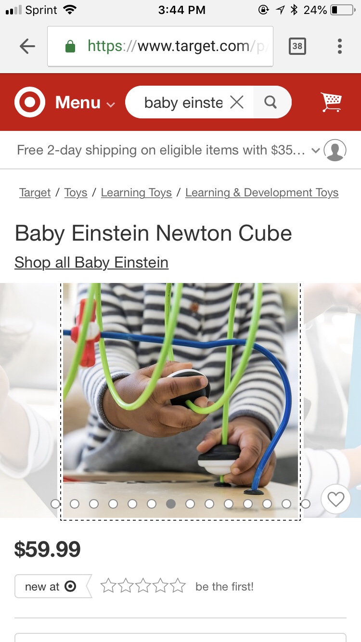Go to Learning & Development Toys breadcrumb

click(x=262, y=193)
